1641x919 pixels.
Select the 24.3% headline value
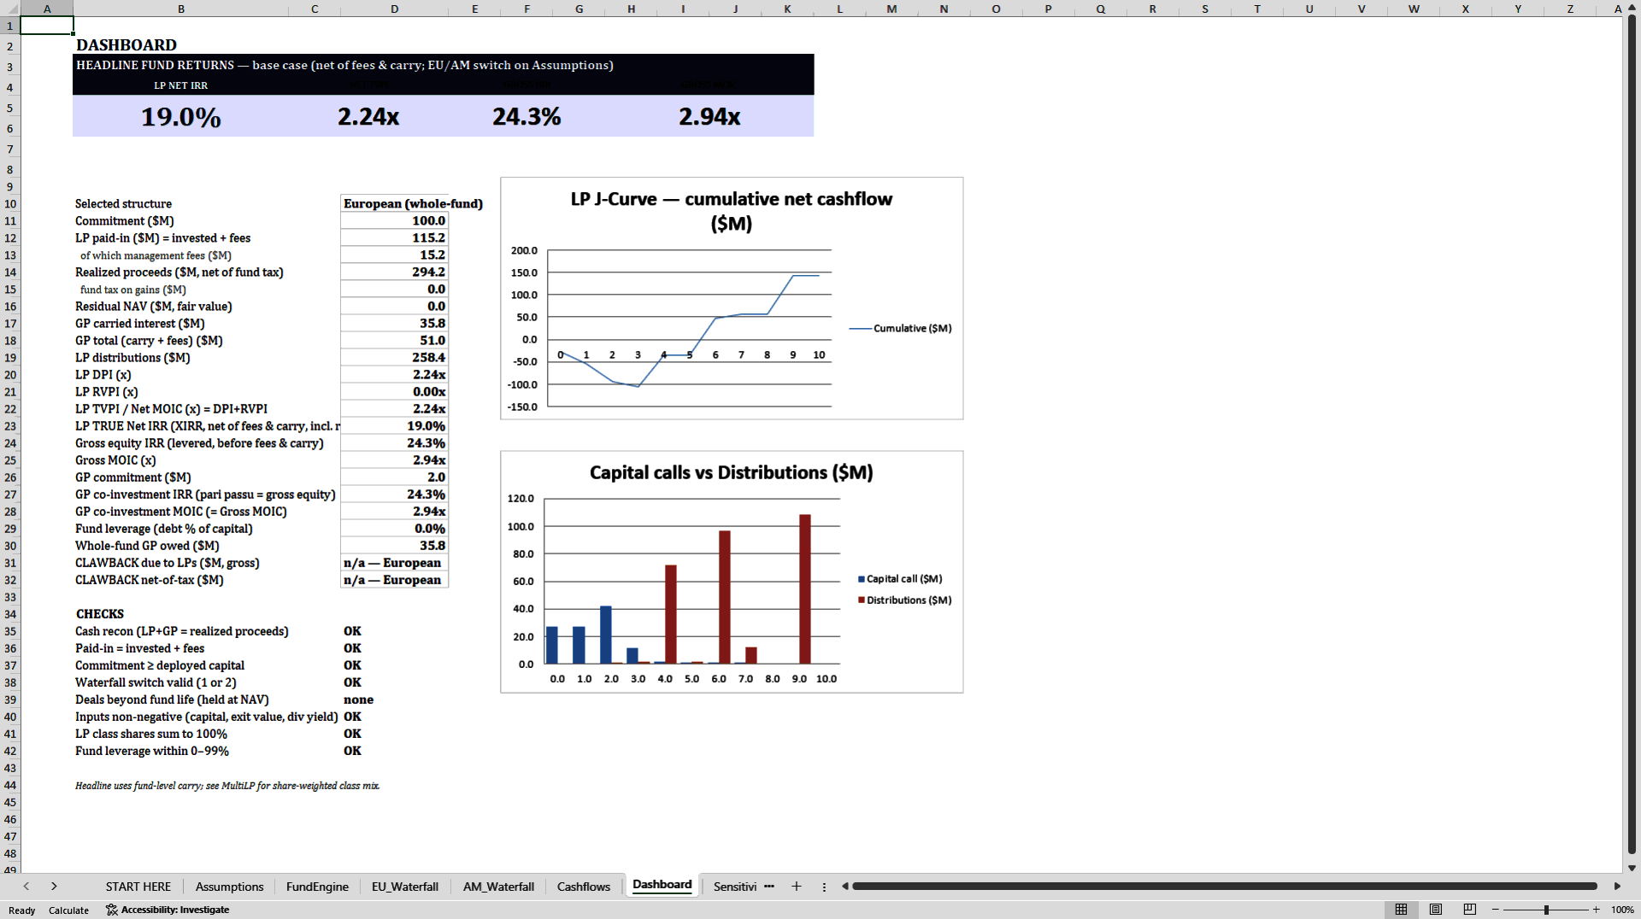pyautogui.click(x=526, y=116)
